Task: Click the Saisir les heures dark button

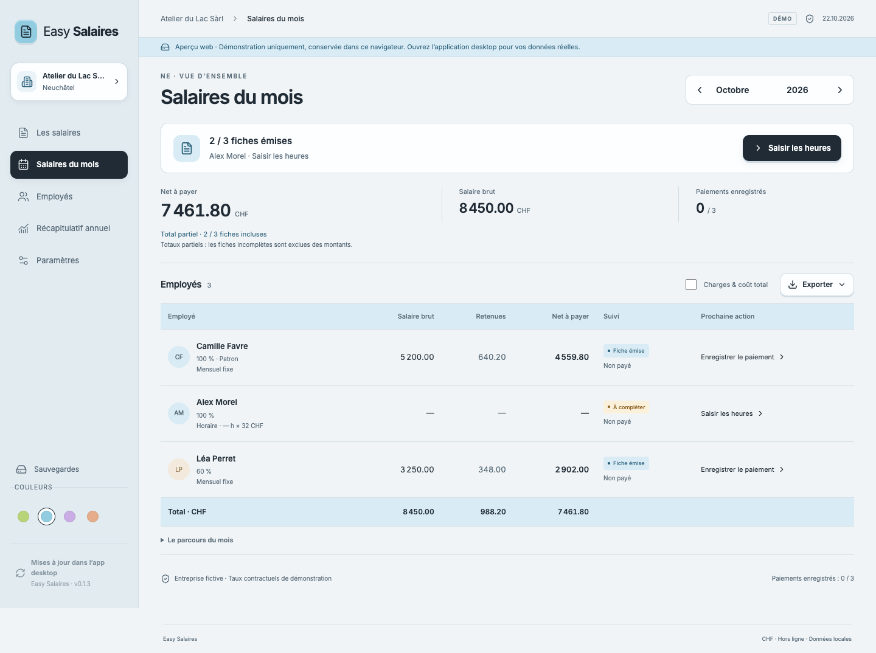Action: 792,148
